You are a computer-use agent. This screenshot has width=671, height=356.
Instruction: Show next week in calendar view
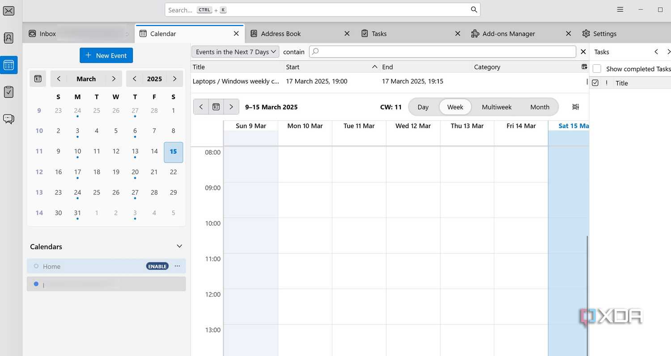(x=231, y=107)
